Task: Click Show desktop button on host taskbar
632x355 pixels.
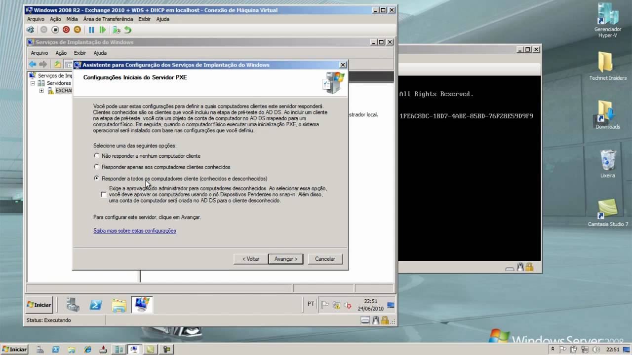Action: pos(628,350)
